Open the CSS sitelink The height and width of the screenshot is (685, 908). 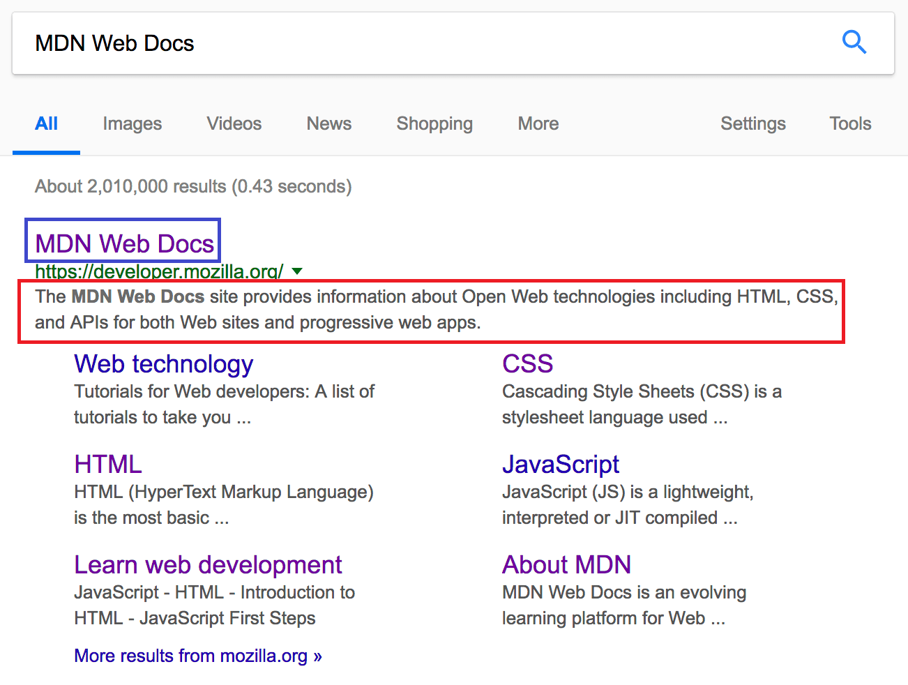(528, 363)
